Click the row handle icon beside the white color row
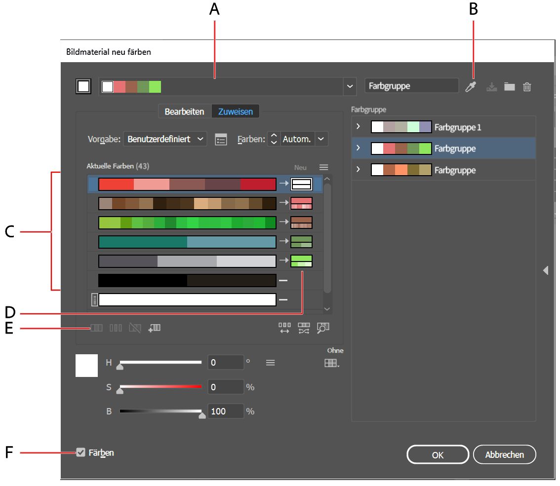Screen dimensions: 560x486 tap(94, 299)
